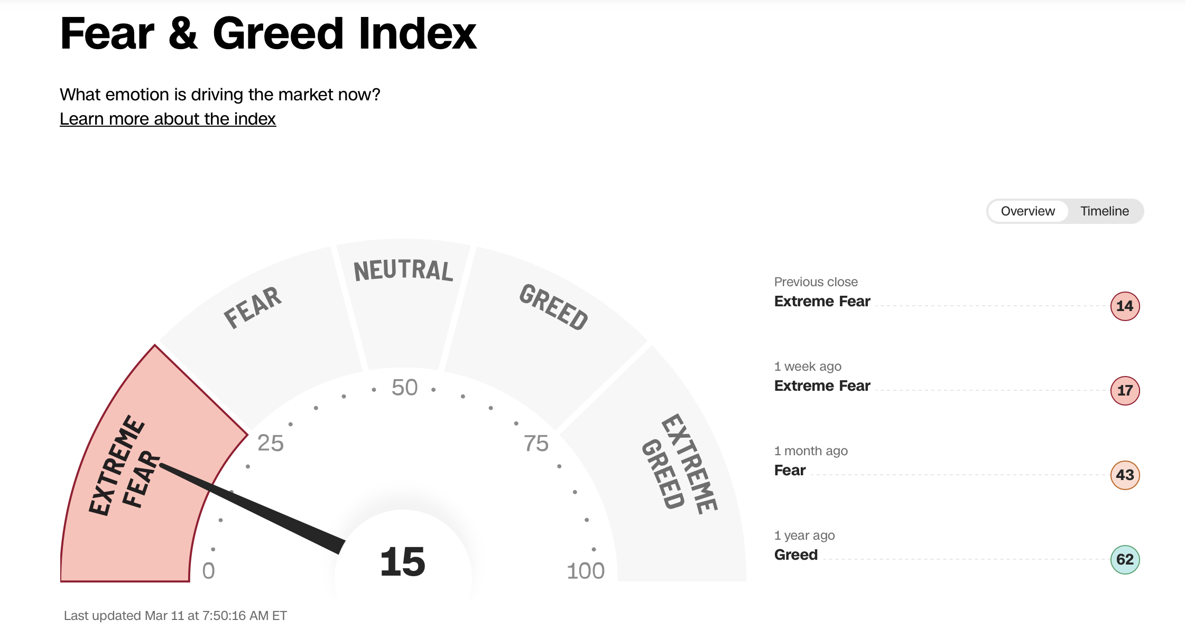
Task: Click the Extreme Fear gauge segment
Action: 127,475
